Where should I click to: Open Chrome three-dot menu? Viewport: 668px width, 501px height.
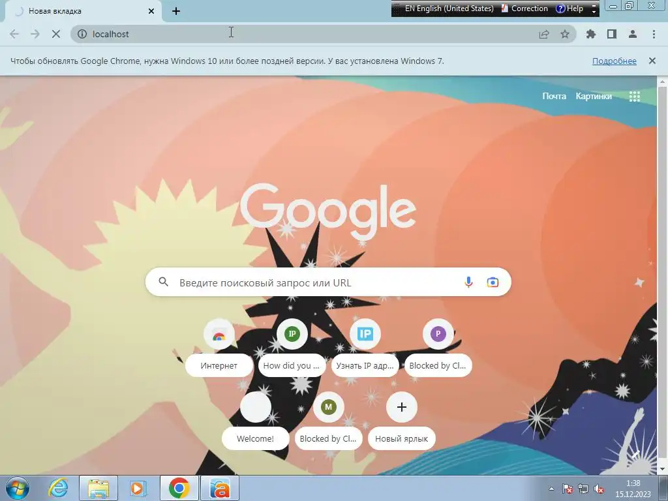coord(654,34)
